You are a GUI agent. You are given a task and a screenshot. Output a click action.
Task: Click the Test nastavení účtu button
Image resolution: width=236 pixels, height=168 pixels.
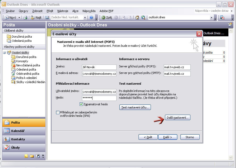135,107
